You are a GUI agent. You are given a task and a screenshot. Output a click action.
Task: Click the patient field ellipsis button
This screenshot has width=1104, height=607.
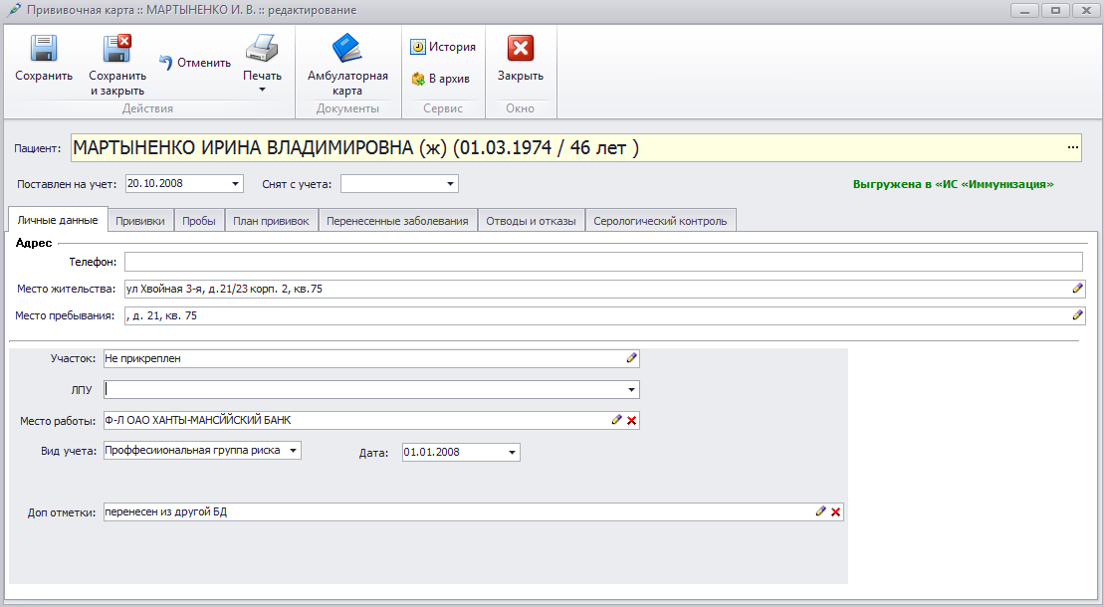pos(1073,148)
